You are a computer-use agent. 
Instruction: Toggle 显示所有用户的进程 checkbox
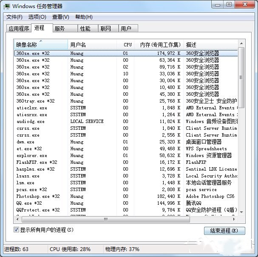point(16,229)
